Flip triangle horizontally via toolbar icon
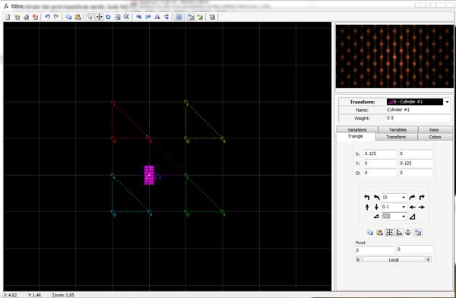Image resolution: width=456 pixels, height=298 pixels. click(157, 17)
